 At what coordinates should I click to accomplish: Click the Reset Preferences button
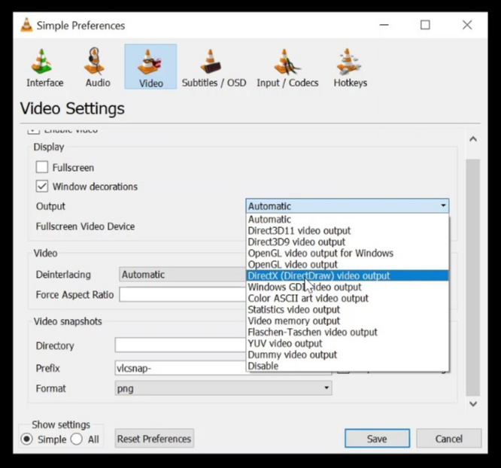[154, 439]
